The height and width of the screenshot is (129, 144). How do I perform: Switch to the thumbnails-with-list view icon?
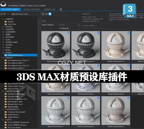coord(46,14)
